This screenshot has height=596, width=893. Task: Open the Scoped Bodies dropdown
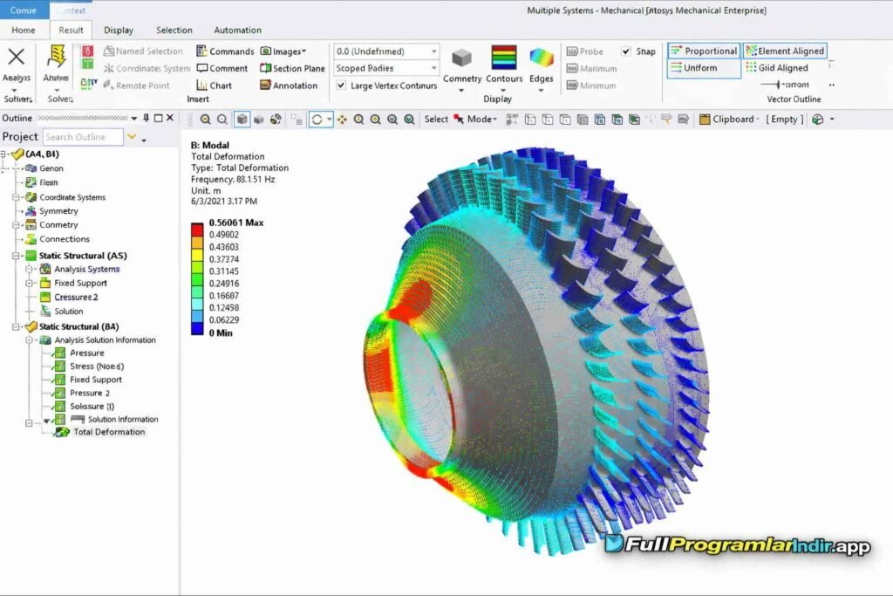[384, 68]
